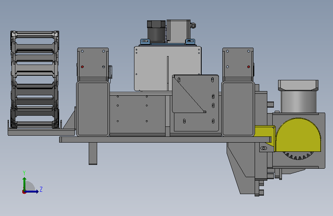The image size is (333, 216).
Task: Select the short vertical post under base plate
Action: pyautogui.click(x=93, y=153)
